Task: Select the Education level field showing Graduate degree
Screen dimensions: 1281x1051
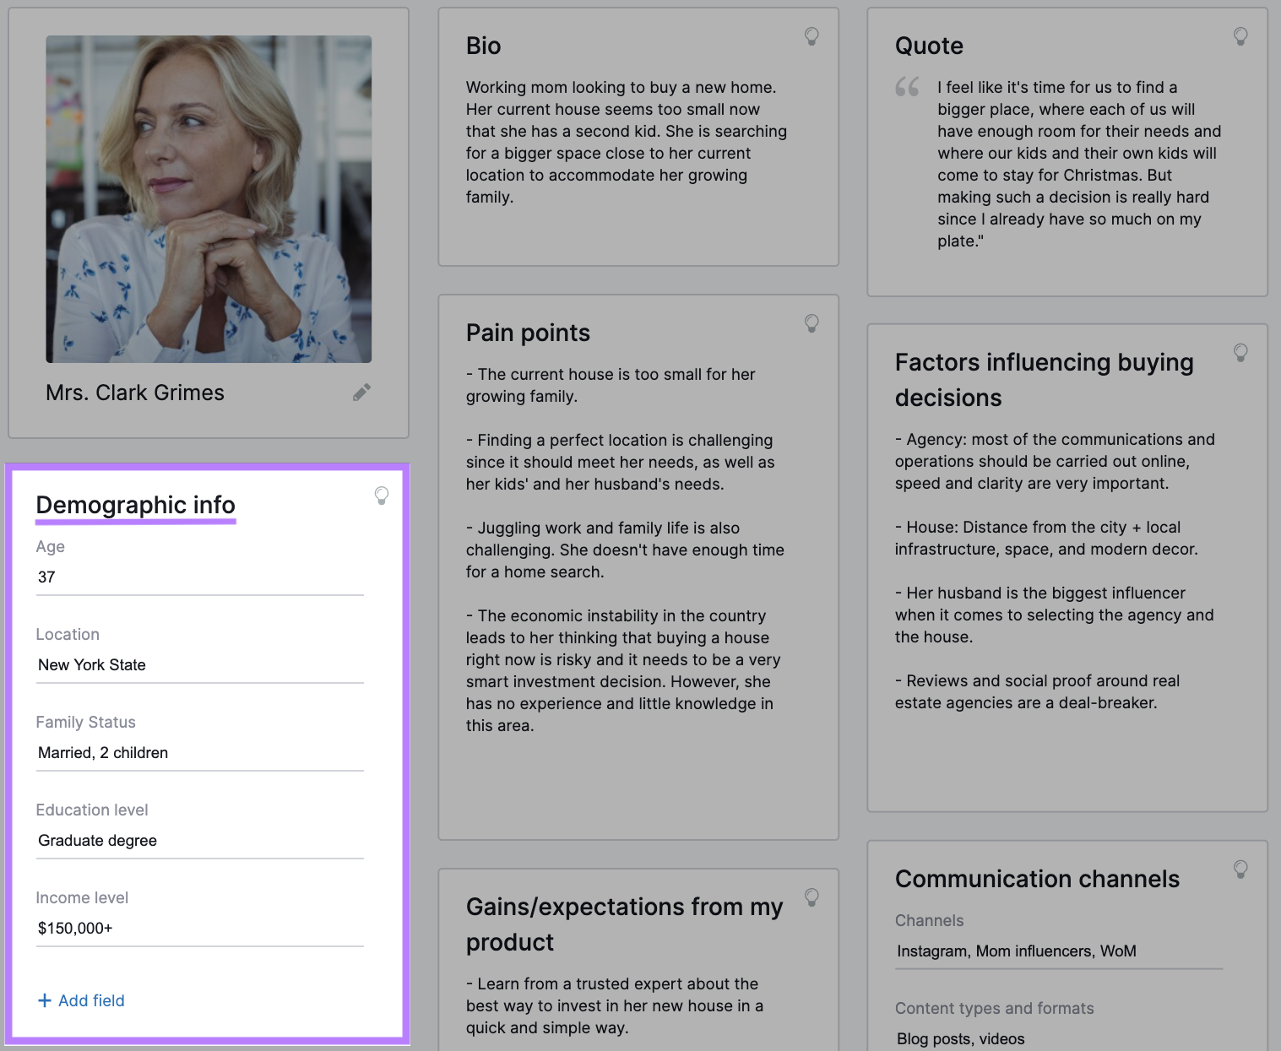Action: pyautogui.click(x=199, y=841)
